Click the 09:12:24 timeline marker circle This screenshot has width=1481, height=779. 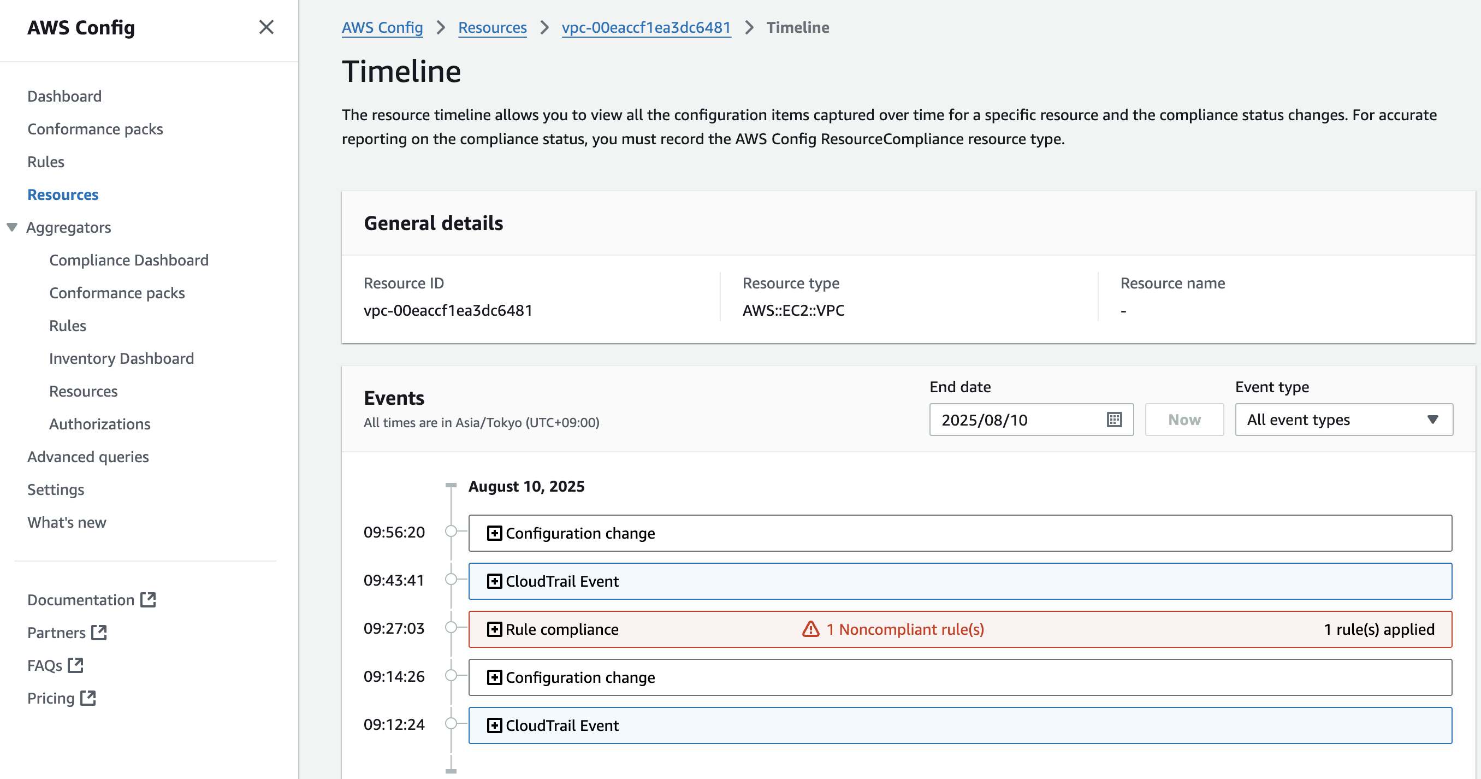[x=451, y=723]
